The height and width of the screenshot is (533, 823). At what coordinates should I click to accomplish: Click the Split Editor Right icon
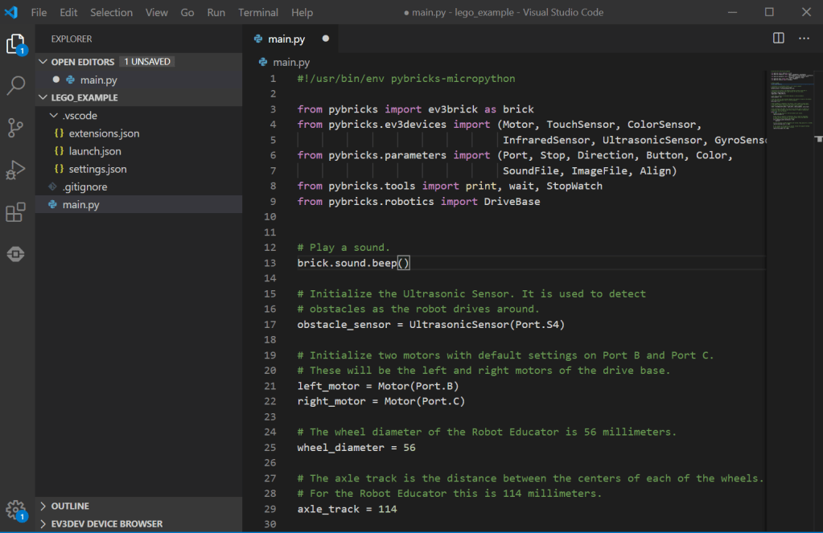coord(778,38)
